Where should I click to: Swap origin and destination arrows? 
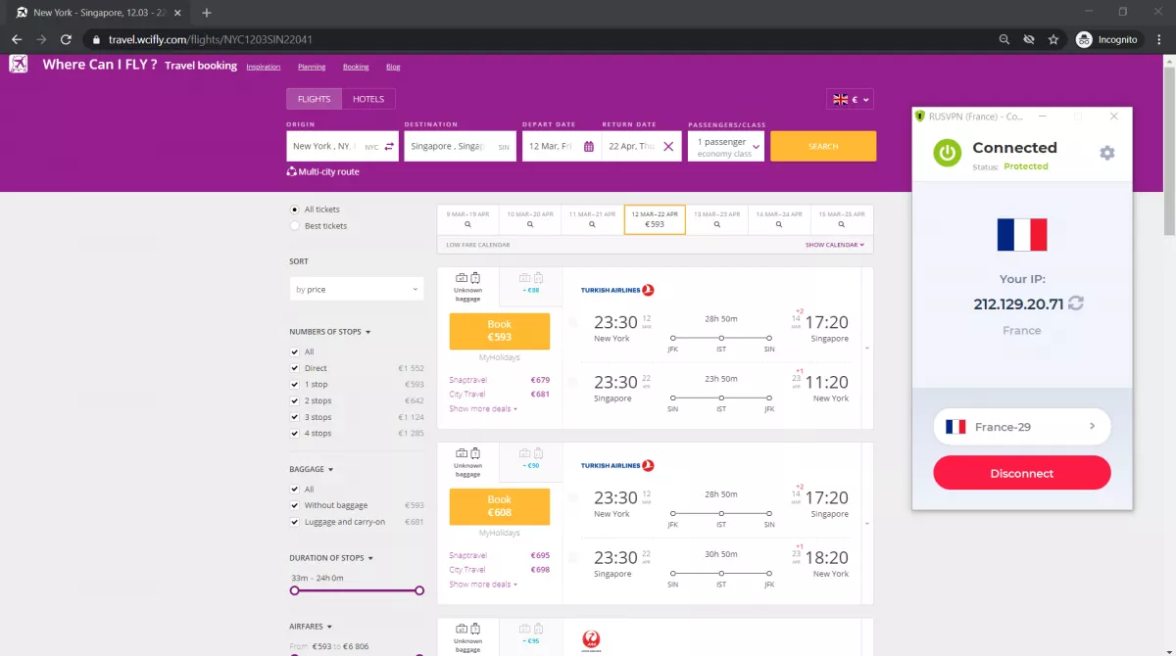[389, 146]
